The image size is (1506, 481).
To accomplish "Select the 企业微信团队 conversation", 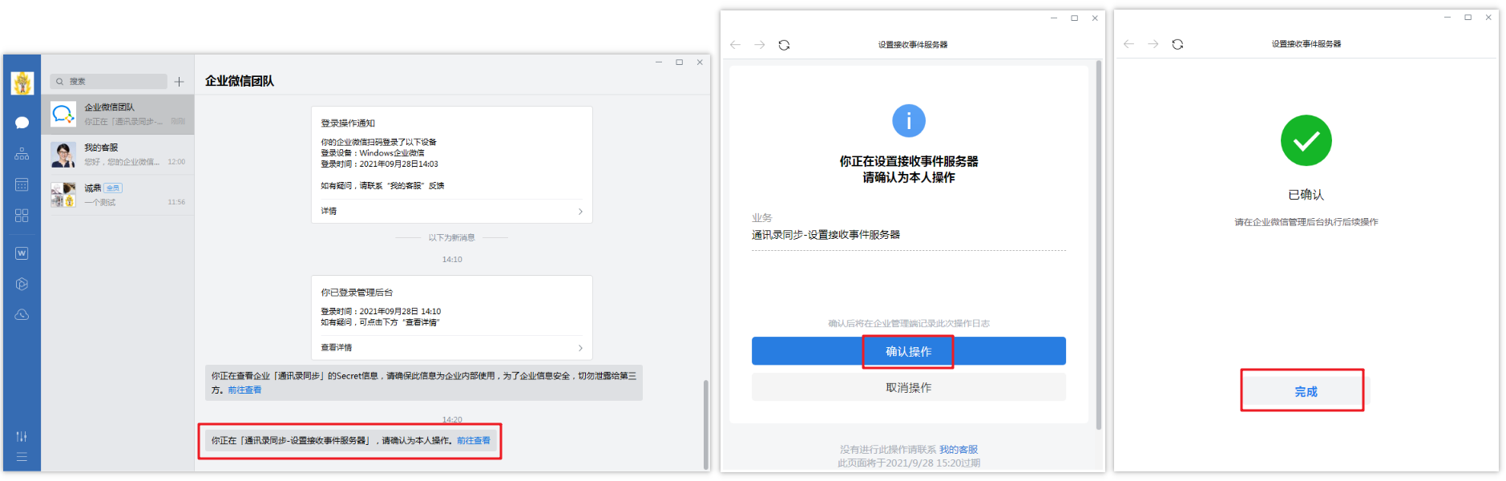I will pyautogui.click(x=118, y=114).
